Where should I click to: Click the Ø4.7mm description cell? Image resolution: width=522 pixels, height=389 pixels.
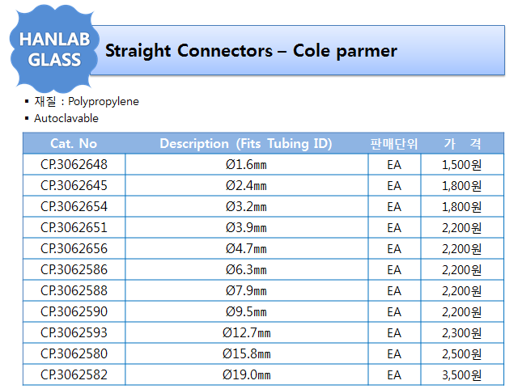[x=246, y=248]
